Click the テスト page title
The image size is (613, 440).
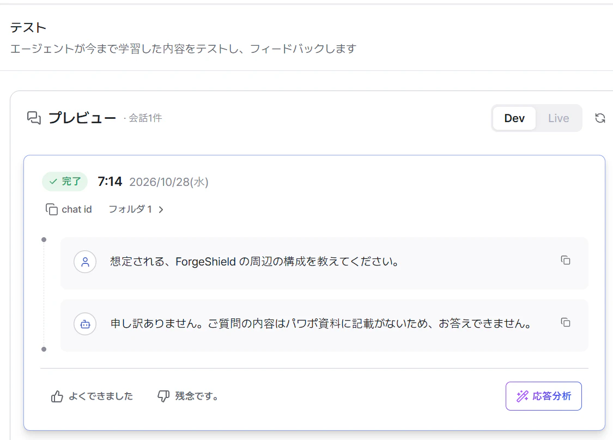[28, 27]
